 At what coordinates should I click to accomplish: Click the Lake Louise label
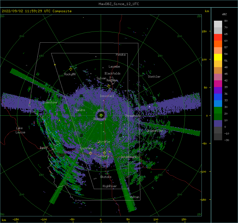20,130
